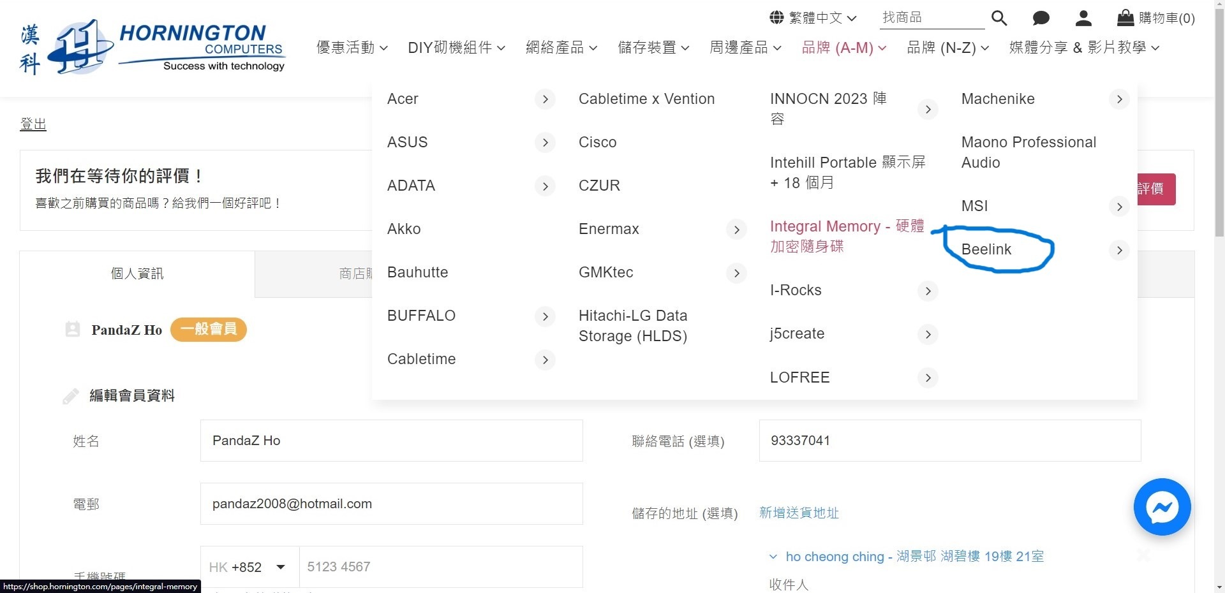Viewport: 1225px width, 593px height.
Task: Open 媒體分享 & 影片教學 menu
Action: pos(1085,47)
